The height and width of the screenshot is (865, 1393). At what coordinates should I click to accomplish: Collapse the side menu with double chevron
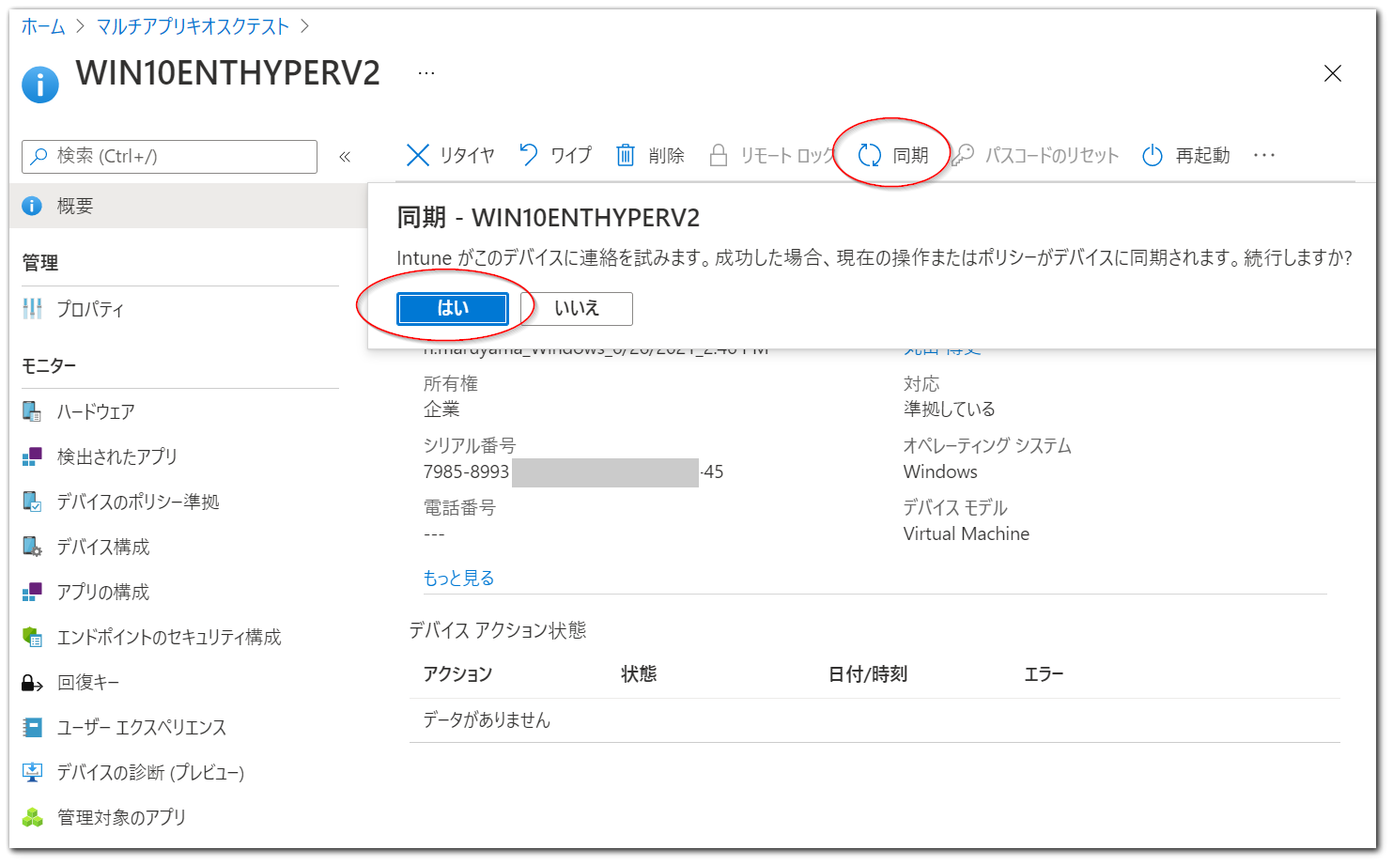click(x=345, y=157)
